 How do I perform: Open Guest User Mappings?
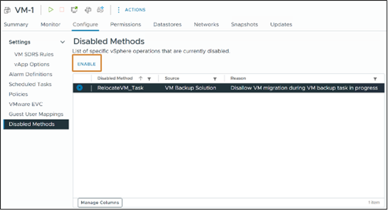[x=36, y=114]
